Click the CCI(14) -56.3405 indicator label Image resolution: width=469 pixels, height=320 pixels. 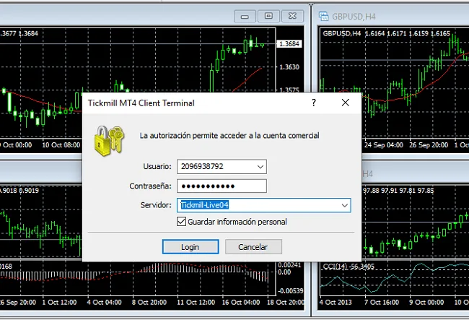click(349, 266)
